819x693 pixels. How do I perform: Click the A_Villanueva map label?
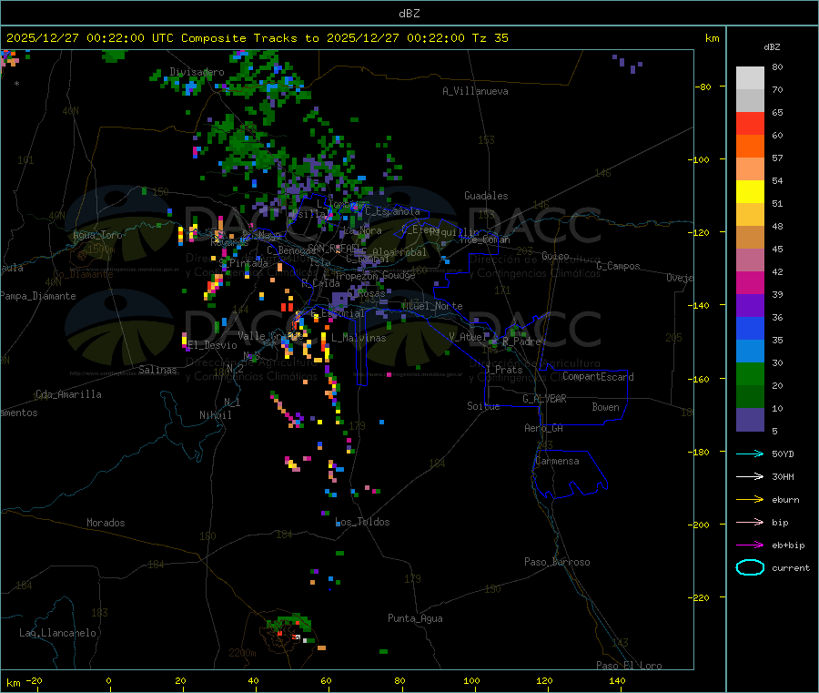point(475,91)
